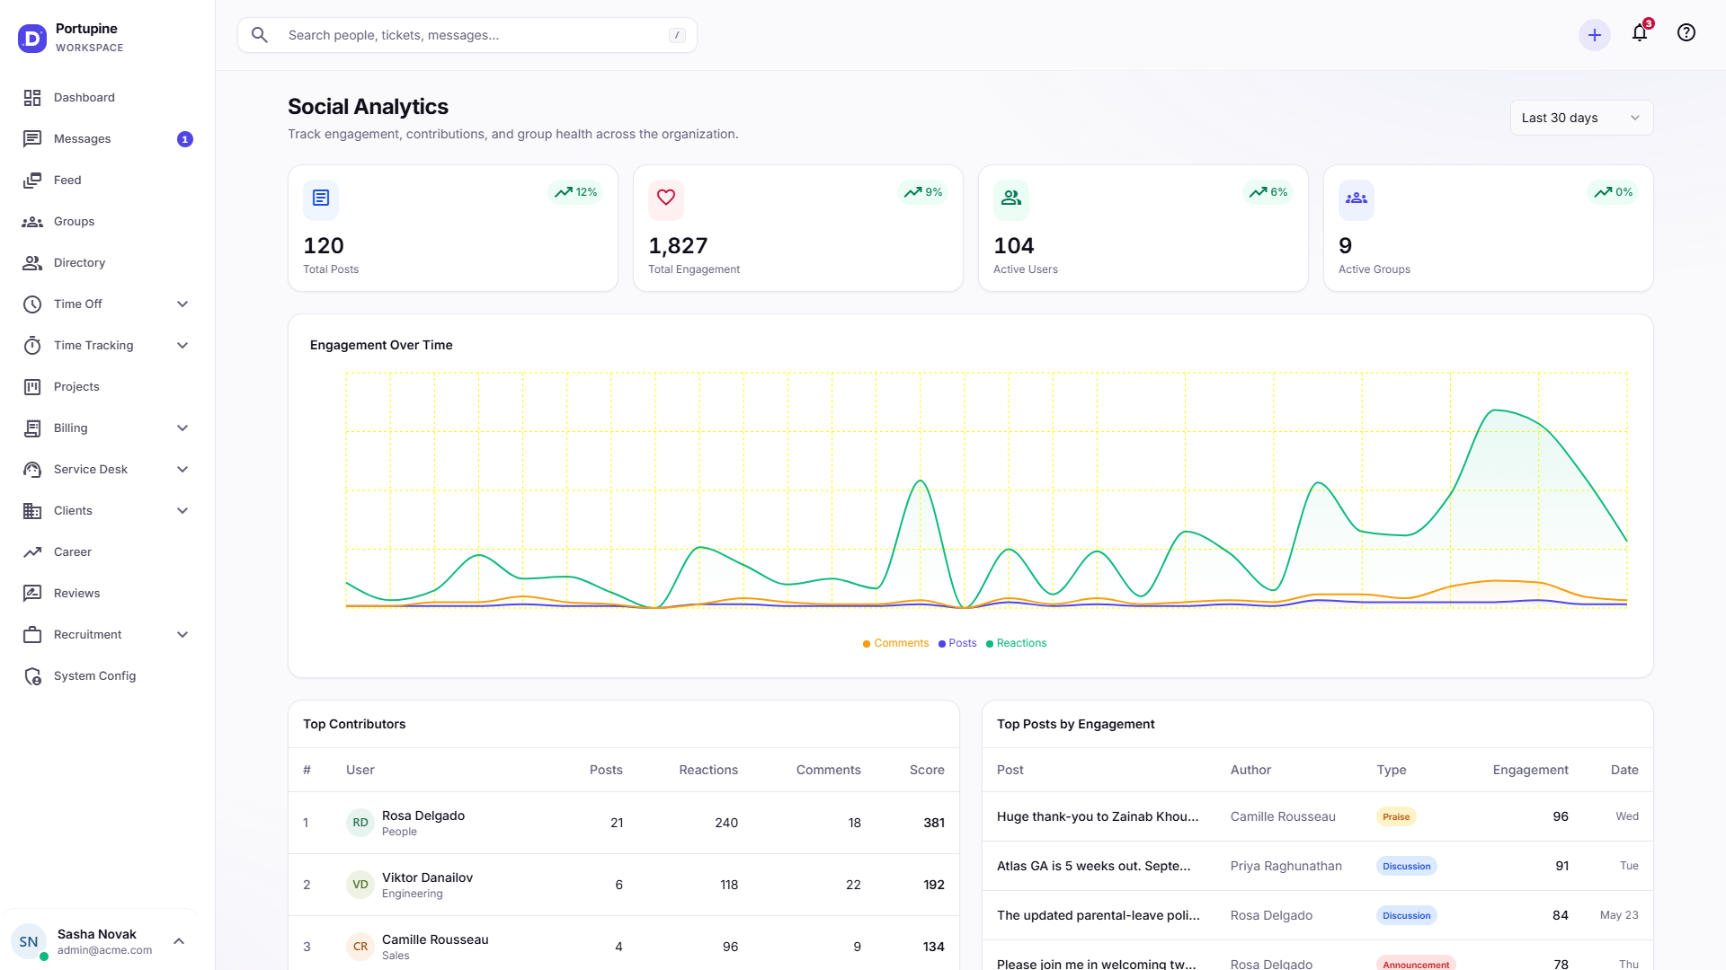This screenshot has height=970, width=1726.
Task: Click the Total Posts document icon
Action: (x=321, y=198)
